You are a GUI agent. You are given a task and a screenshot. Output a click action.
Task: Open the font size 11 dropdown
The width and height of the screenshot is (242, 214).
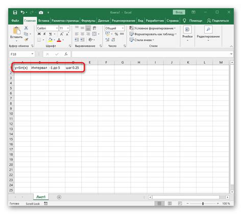pyautogui.click(x=68, y=28)
